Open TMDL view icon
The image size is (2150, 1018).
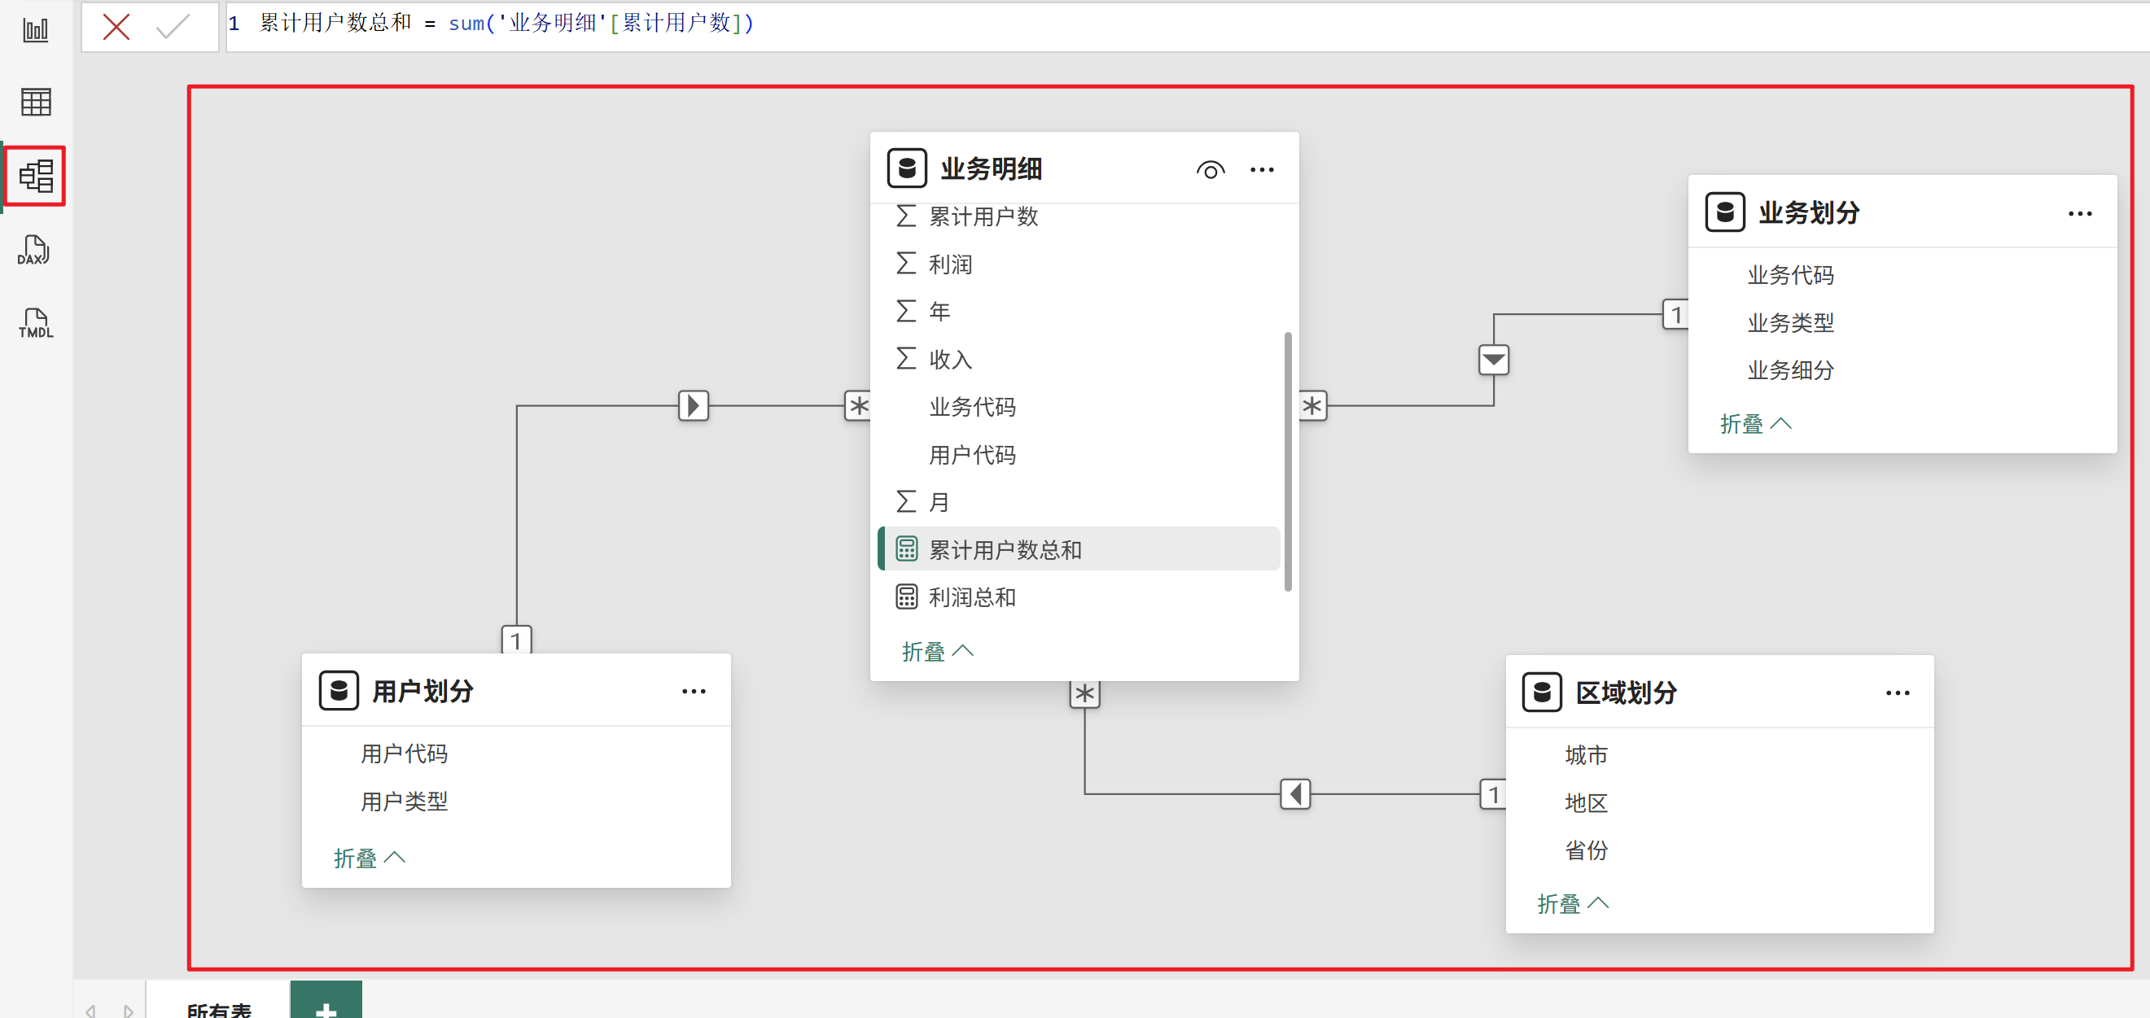pos(35,323)
